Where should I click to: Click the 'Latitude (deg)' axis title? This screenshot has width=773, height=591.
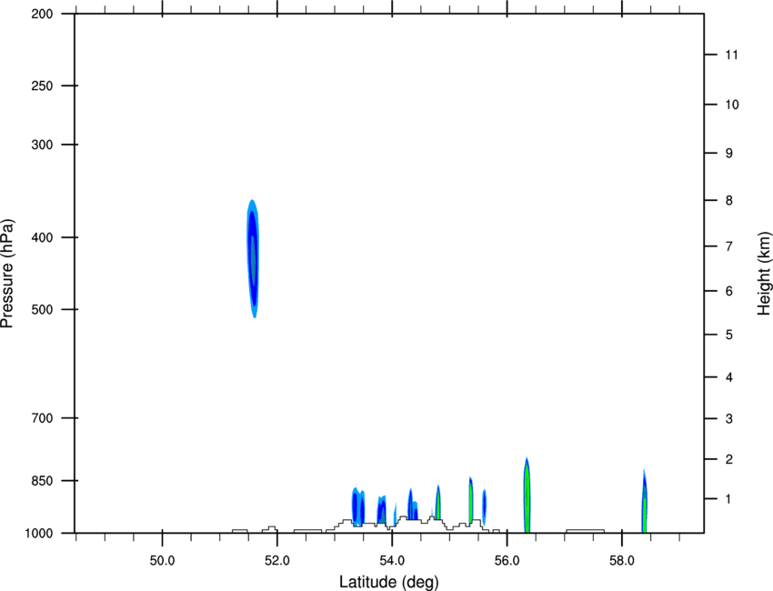pyautogui.click(x=389, y=582)
